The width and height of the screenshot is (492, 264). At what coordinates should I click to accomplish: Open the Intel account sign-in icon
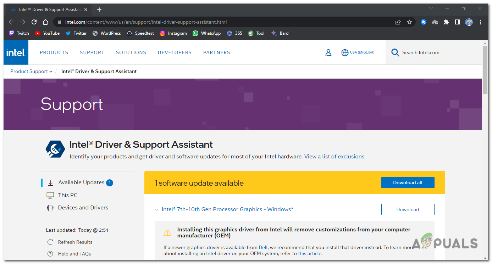328,52
